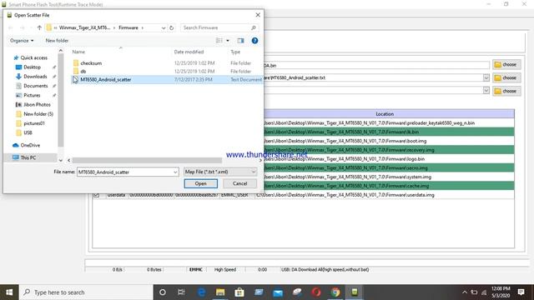
Task: Show hidden system tray icons
Action: click(465, 292)
